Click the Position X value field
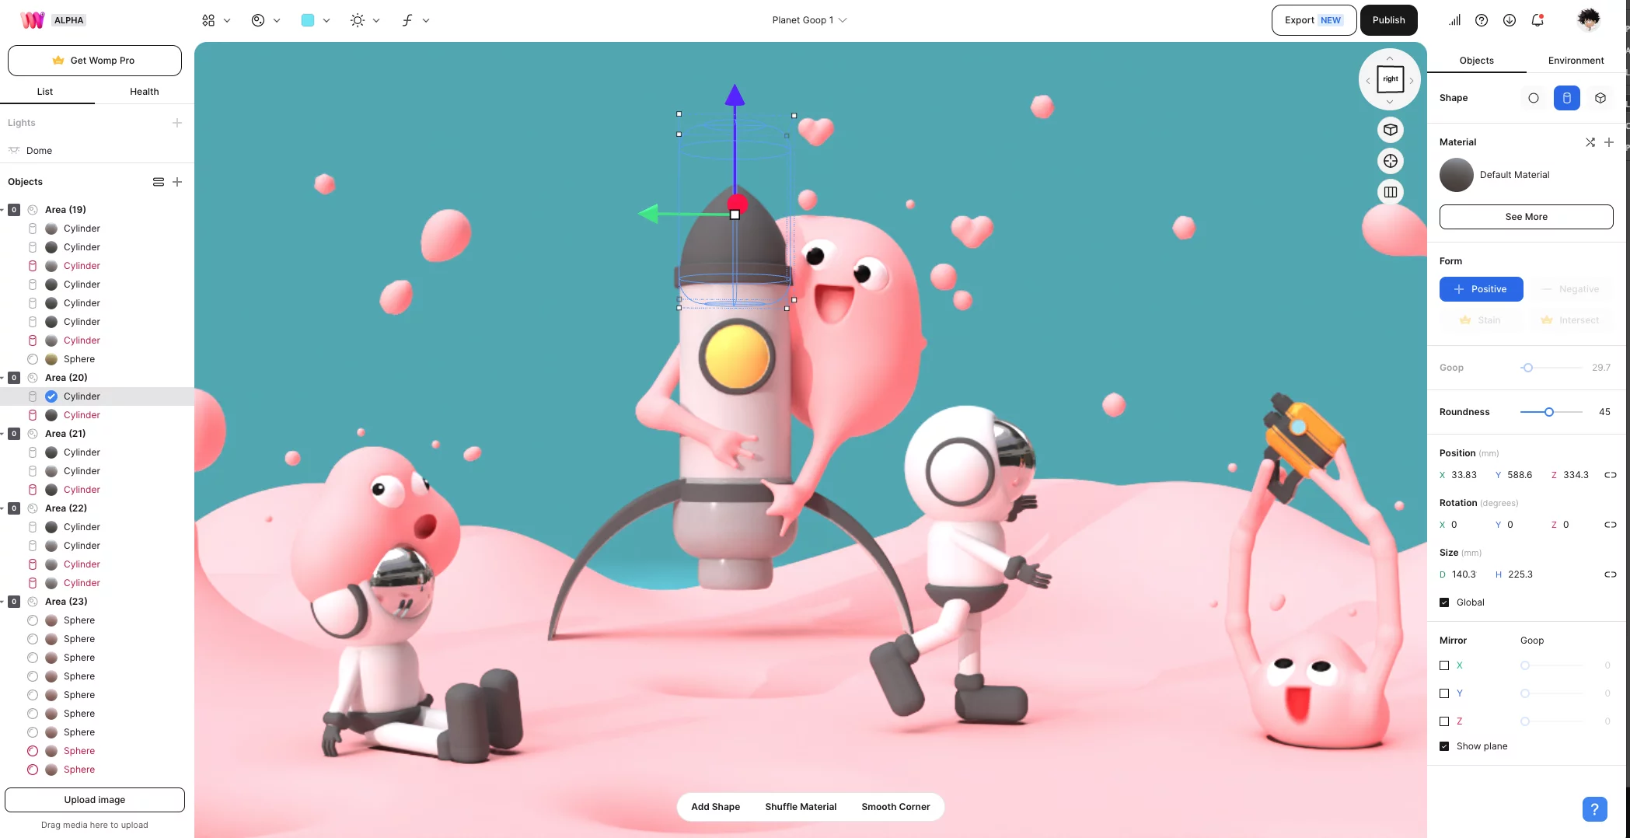The width and height of the screenshot is (1630, 838). pyautogui.click(x=1464, y=475)
